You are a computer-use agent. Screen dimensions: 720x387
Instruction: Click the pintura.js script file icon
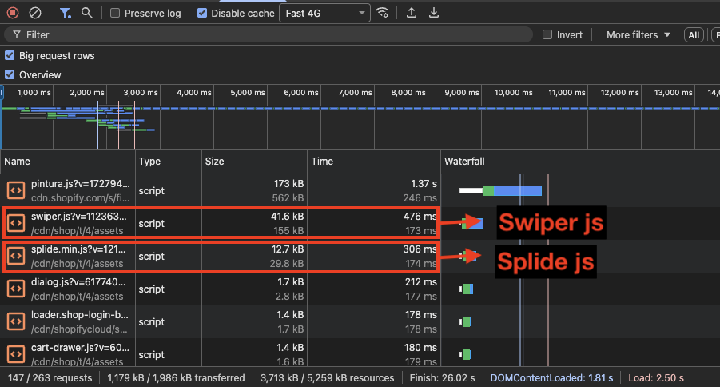[x=15, y=190]
